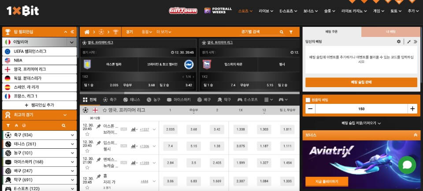Expand the 배구 (247) category
The image size is (423, 191).
72,171
